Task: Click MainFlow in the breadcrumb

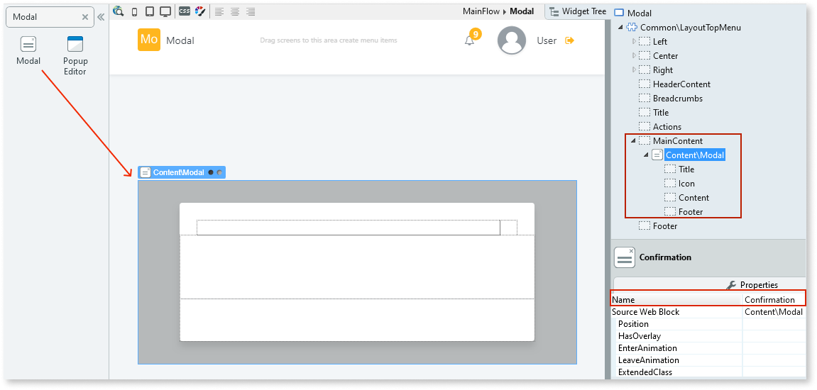Action: pos(481,11)
